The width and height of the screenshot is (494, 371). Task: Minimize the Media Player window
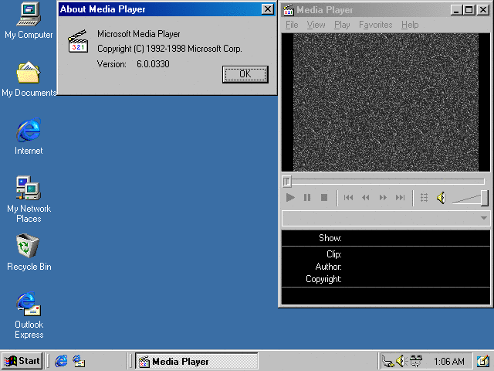click(456, 10)
